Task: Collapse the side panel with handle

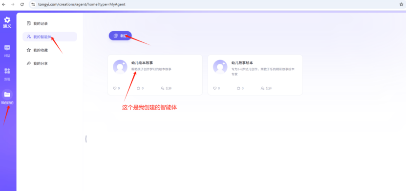Action: pos(86,139)
